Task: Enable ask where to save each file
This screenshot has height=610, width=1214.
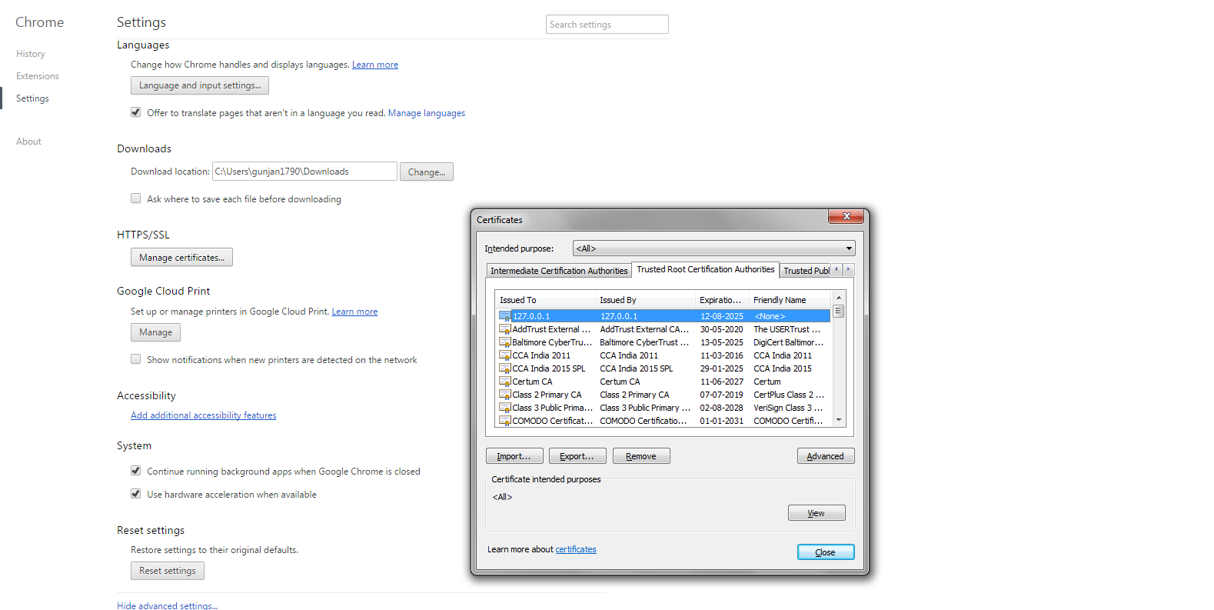Action: click(x=136, y=198)
